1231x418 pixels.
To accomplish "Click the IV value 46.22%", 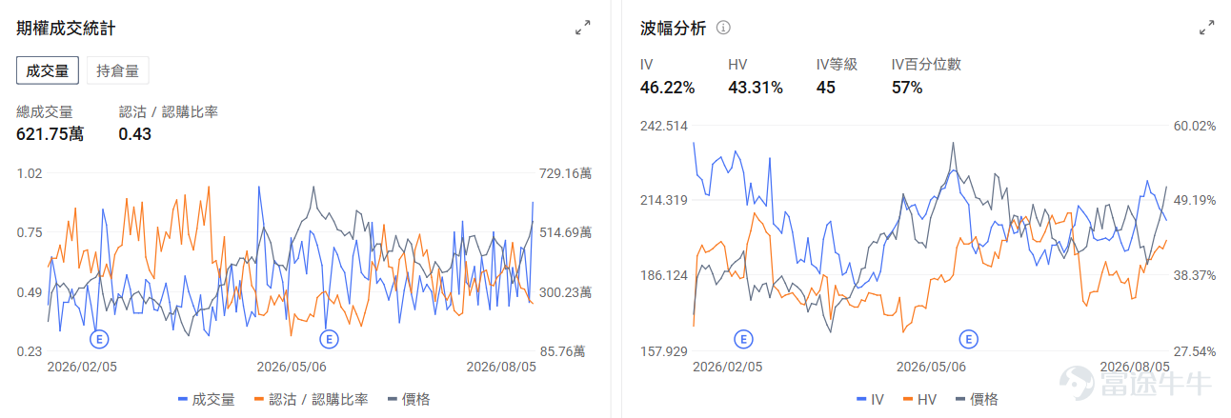I will point(667,88).
